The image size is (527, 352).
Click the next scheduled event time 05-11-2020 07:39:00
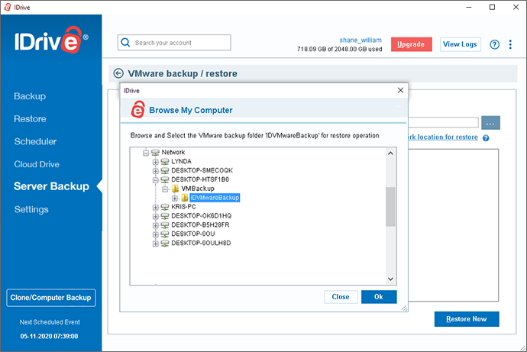49,336
